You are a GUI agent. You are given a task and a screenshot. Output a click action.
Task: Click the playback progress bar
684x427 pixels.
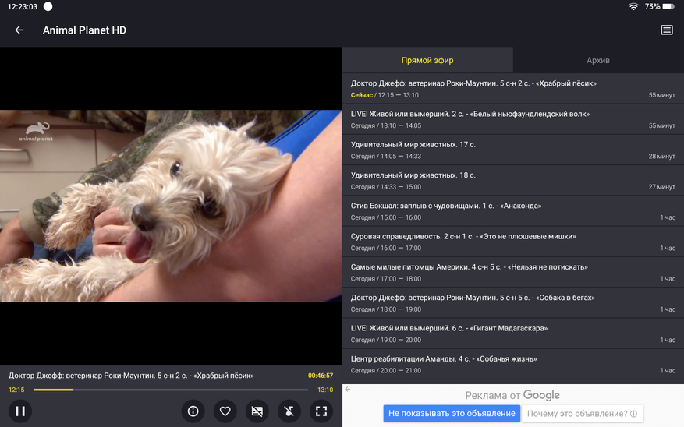(172, 390)
